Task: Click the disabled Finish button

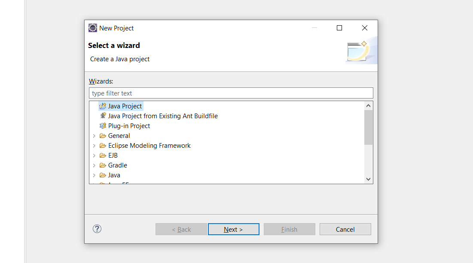Action: coord(289,229)
